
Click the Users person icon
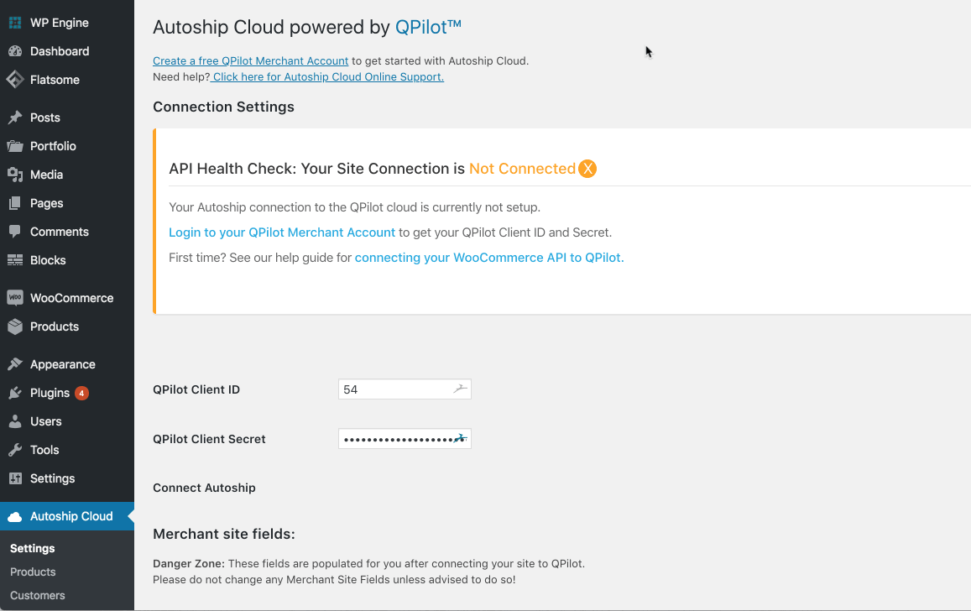point(15,421)
